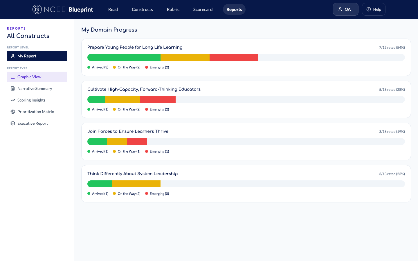Switch to the Constructs tab
This screenshot has width=418, height=261.
(142, 9)
